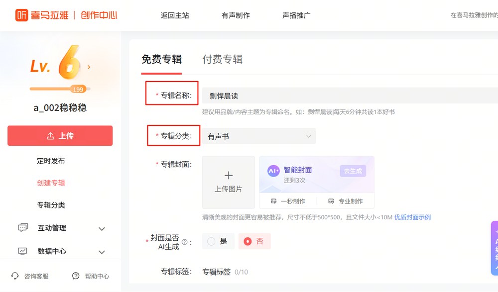Switch to the 免费专辑 tab
Viewport: 498px width, 292px height.
tap(161, 59)
